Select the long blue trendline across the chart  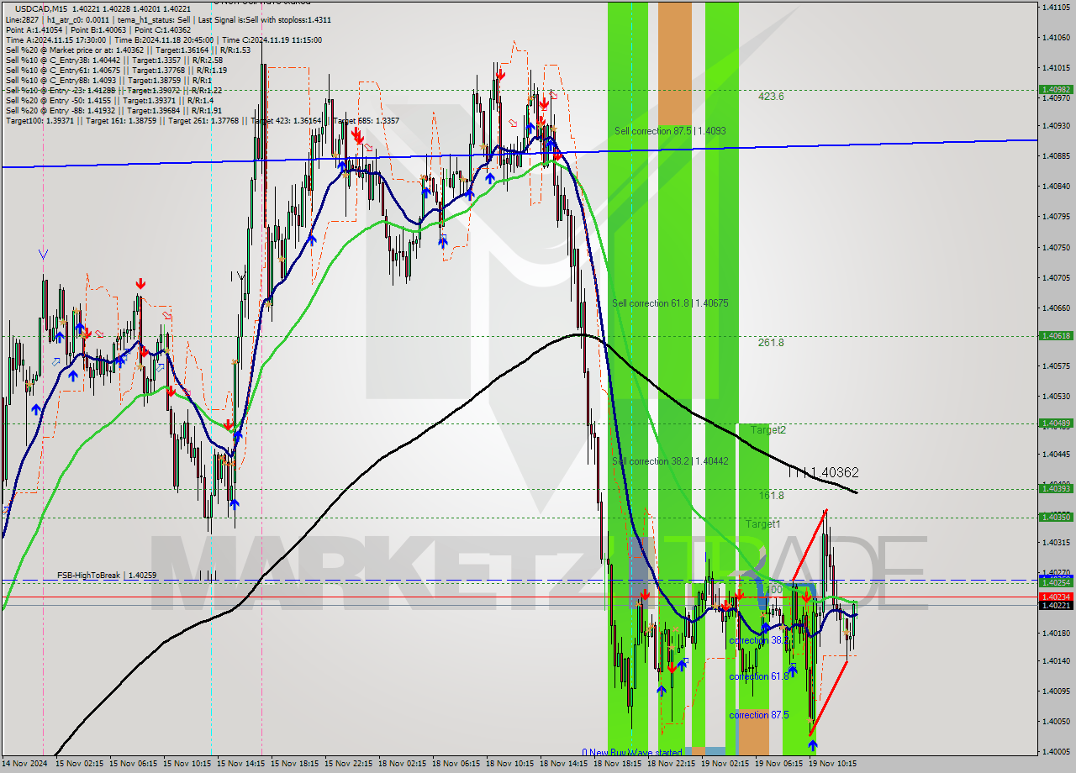pos(520,154)
